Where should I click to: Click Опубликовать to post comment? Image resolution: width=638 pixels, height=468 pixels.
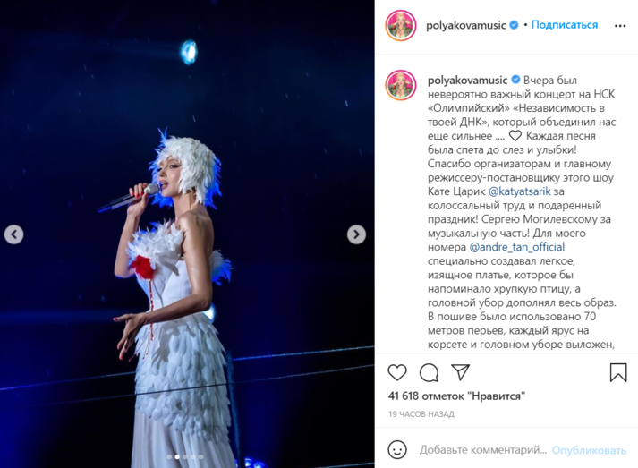[x=589, y=450]
